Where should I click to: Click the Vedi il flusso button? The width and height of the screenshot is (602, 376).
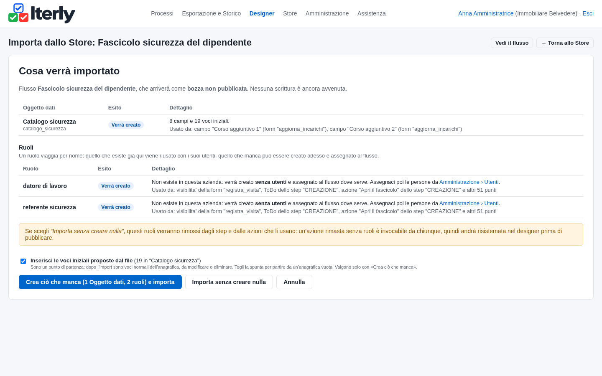[512, 43]
